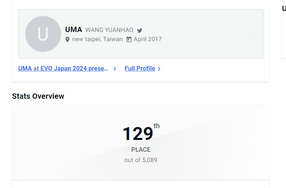Click the location pin icon
Viewport: 286px width, 188px height.
[x=68, y=40]
